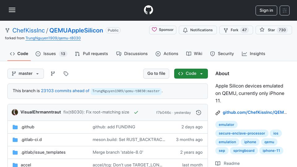Image resolution: width=297 pixels, height=167 pixels.
Task: Open the Merge branch 'stable-8.0' commit
Action: (118, 152)
